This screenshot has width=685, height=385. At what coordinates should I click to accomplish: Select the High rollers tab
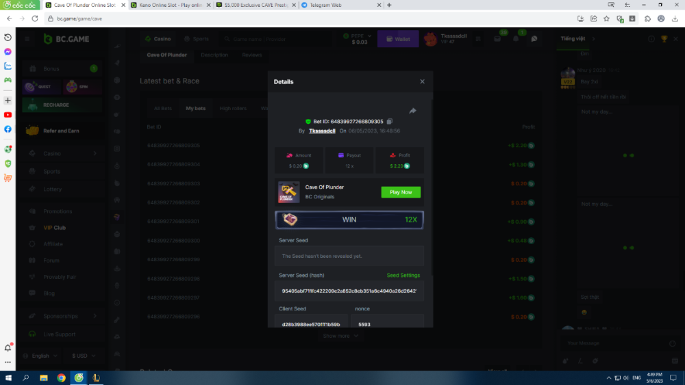pyautogui.click(x=233, y=108)
